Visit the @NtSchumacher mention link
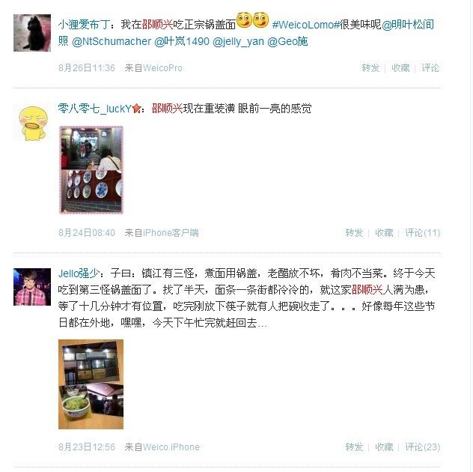The width and height of the screenshot is (473, 472). tap(112, 41)
